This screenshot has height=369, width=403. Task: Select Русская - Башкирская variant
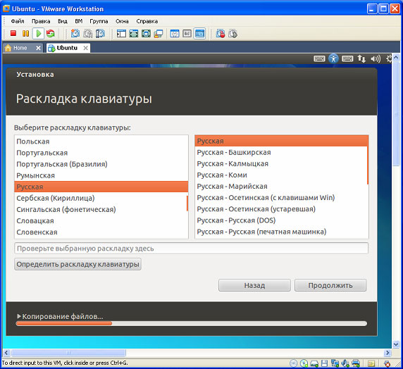coord(281,152)
